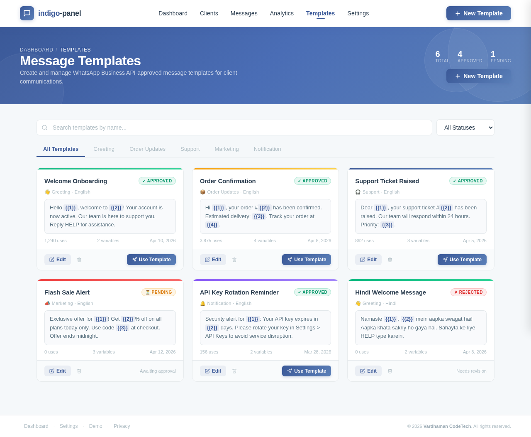Click the search magnifier icon
This screenshot has width=531, height=437.
(45, 128)
